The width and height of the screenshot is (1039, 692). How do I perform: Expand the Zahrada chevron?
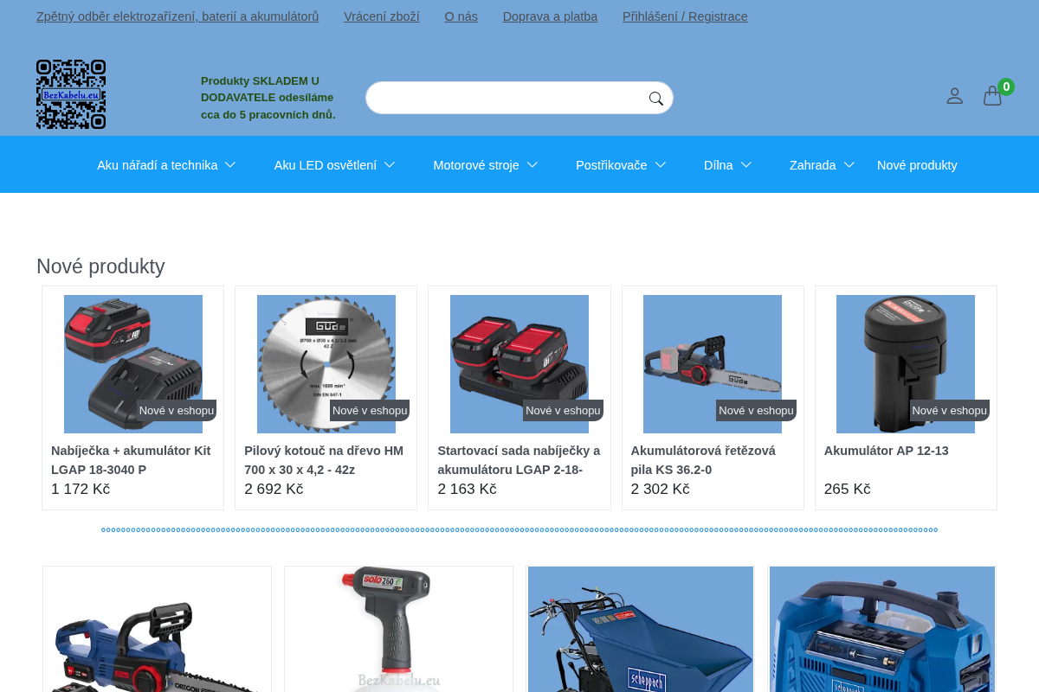pos(849,165)
